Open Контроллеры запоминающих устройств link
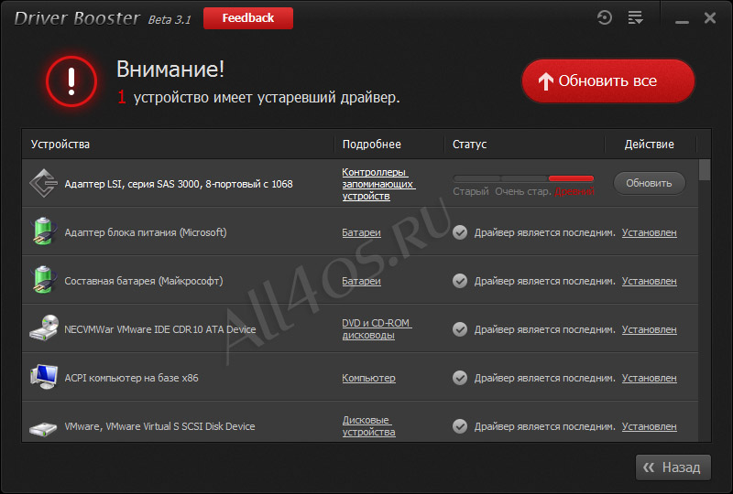The width and height of the screenshot is (733, 494). (378, 184)
